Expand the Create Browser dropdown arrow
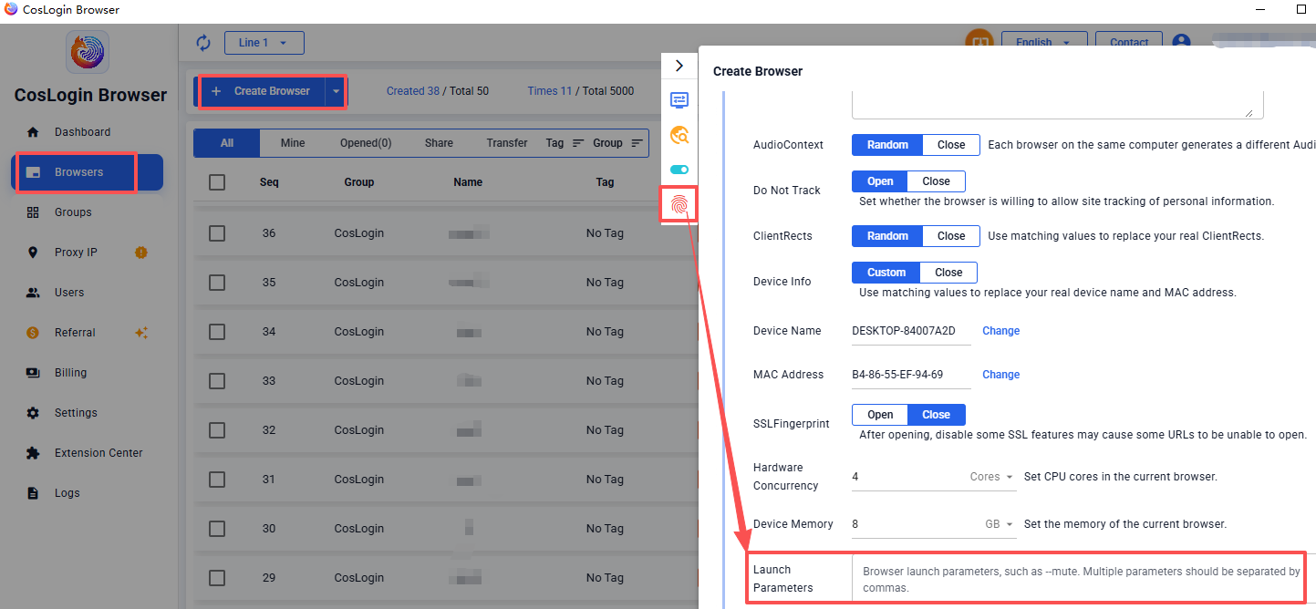The height and width of the screenshot is (609, 1316). tap(337, 91)
